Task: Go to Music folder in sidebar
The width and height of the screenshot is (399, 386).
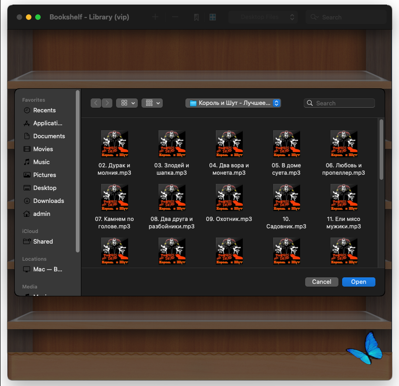Action: coord(41,162)
